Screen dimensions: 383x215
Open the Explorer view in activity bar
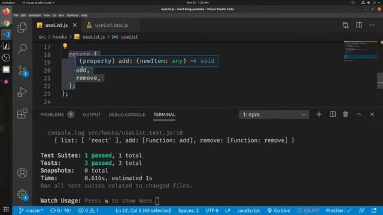tap(22, 27)
